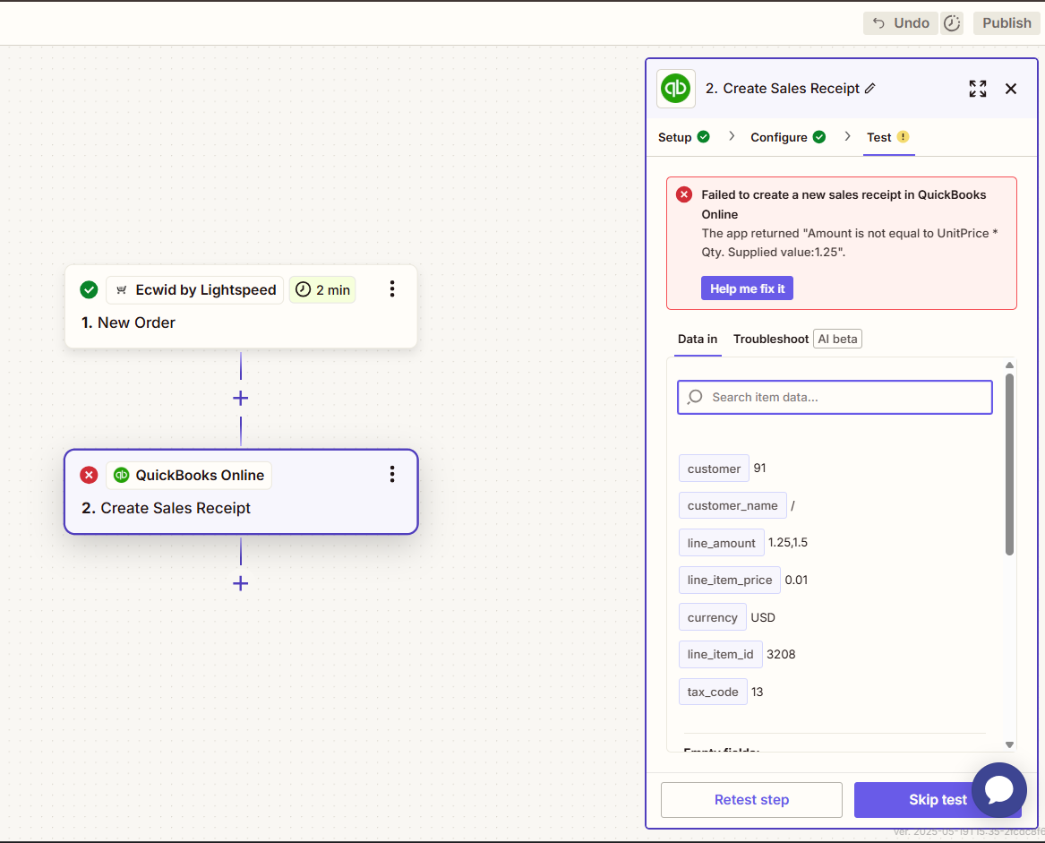The image size is (1045, 843).
Task: Click the scroll down arrow in data panel
Action: pos(1010,745)
